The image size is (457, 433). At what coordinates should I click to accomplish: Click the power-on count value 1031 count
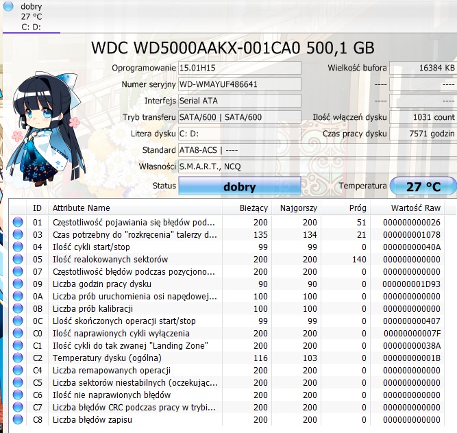click(x=423, y=117)
